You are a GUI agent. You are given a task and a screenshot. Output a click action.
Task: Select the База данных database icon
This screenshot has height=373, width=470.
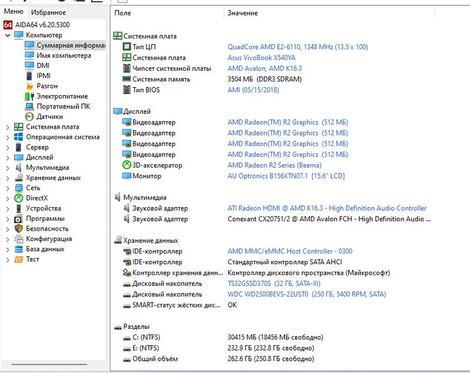[19, 249]
